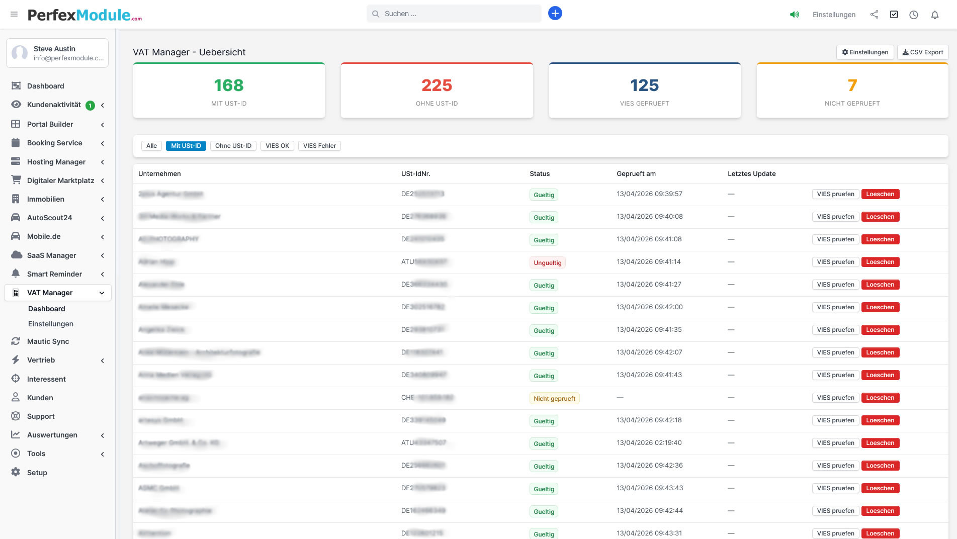957x539 pixels.
Task: Toggle the 'VIES OK' filter
Action: coord(277,146)
